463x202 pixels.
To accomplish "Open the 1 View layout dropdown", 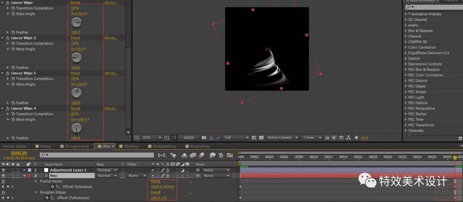I will point(311,137).
